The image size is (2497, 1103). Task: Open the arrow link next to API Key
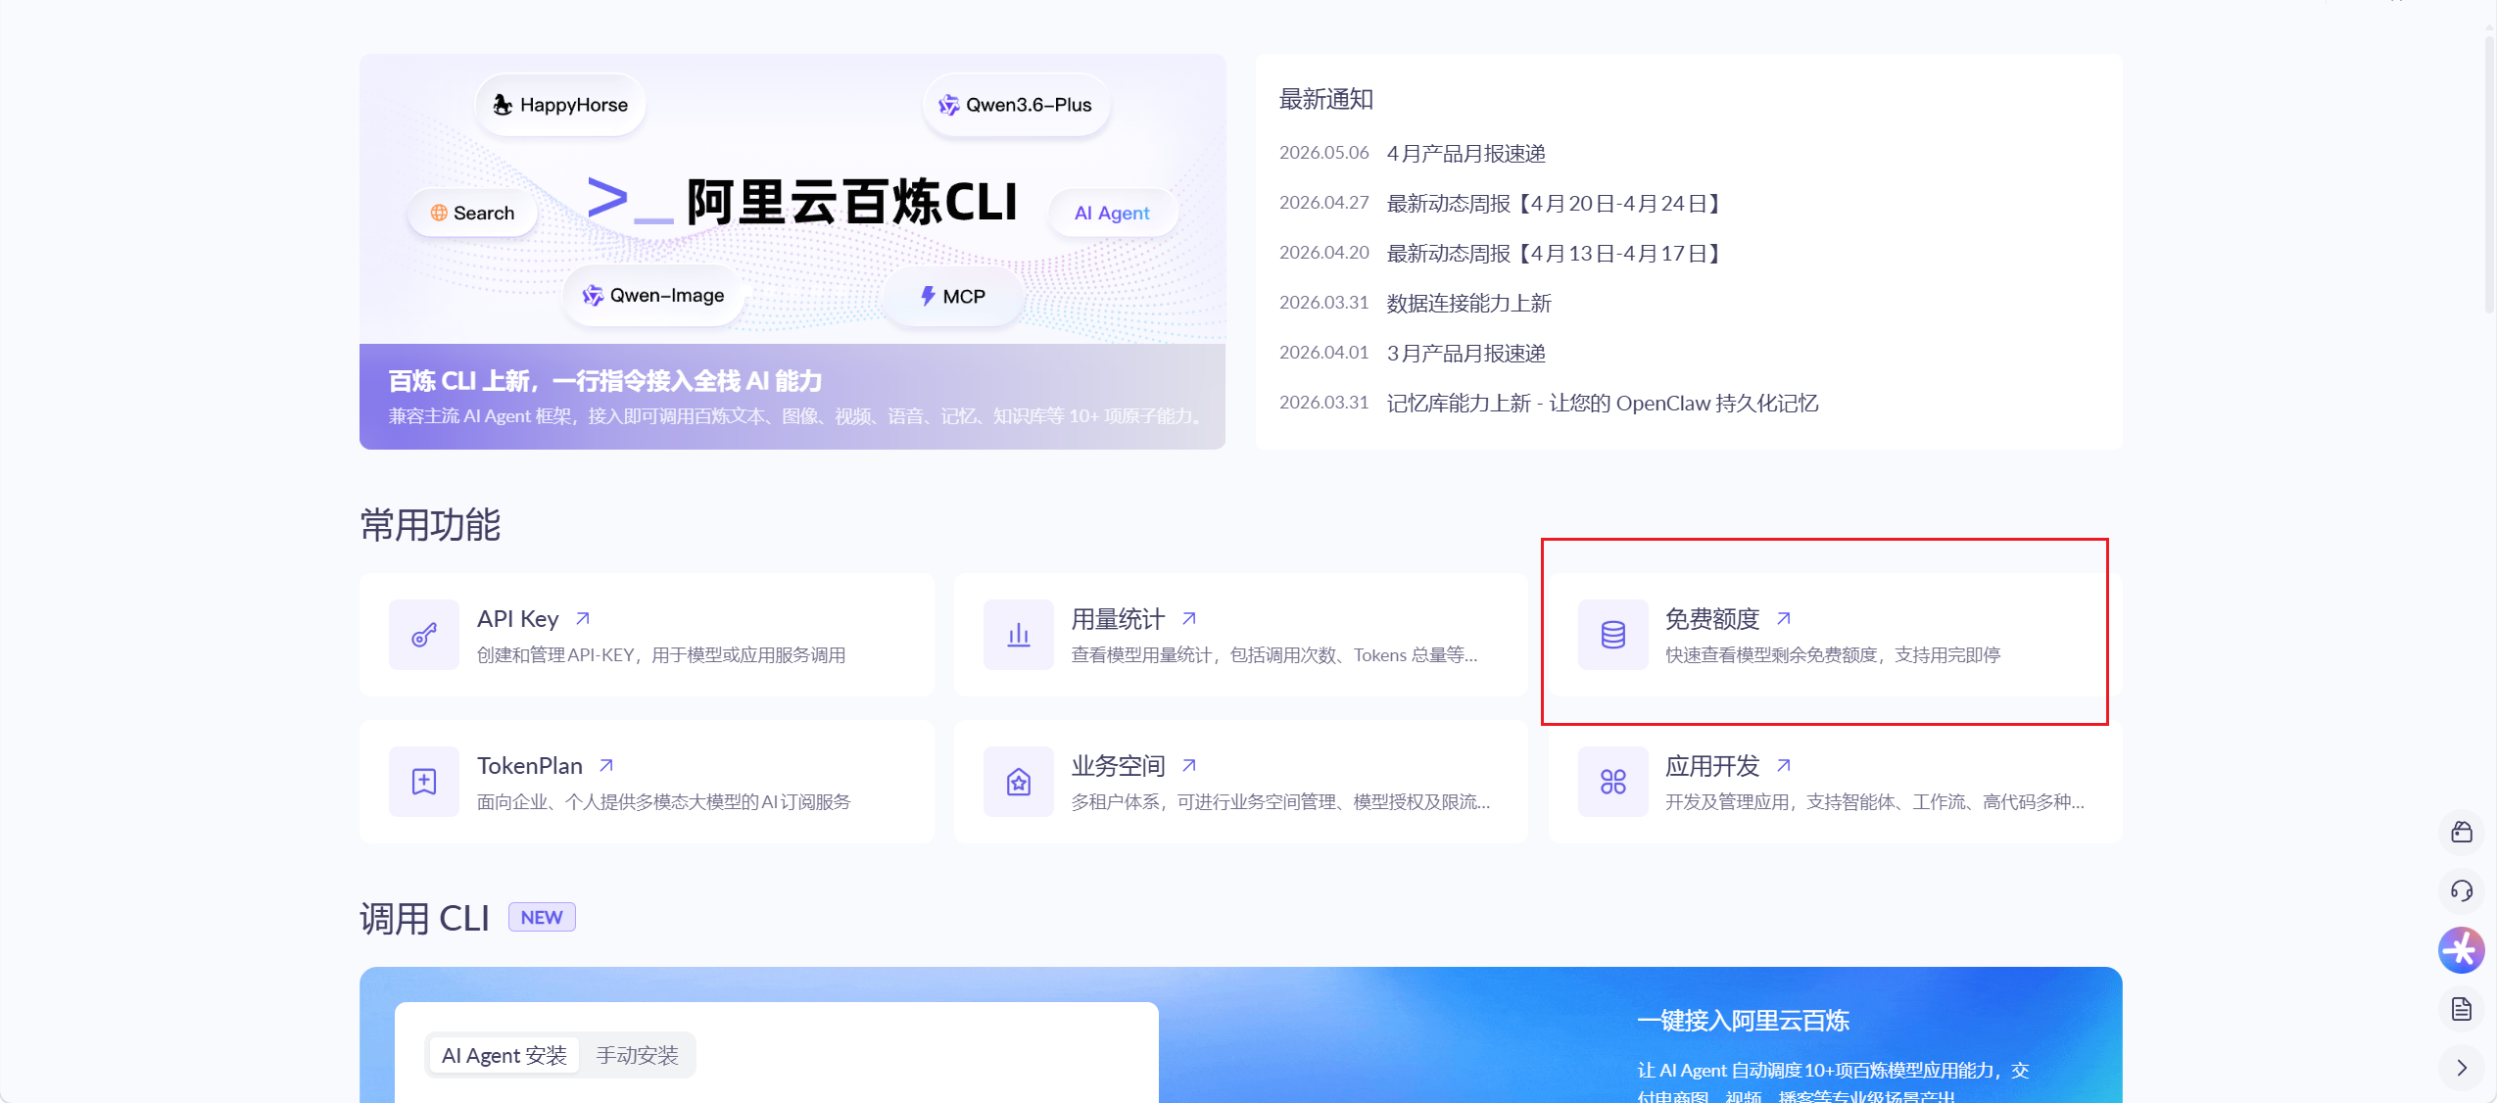[x=583, y=618]
